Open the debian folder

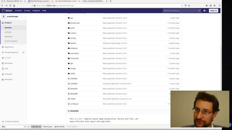click(x=73, y=43)
